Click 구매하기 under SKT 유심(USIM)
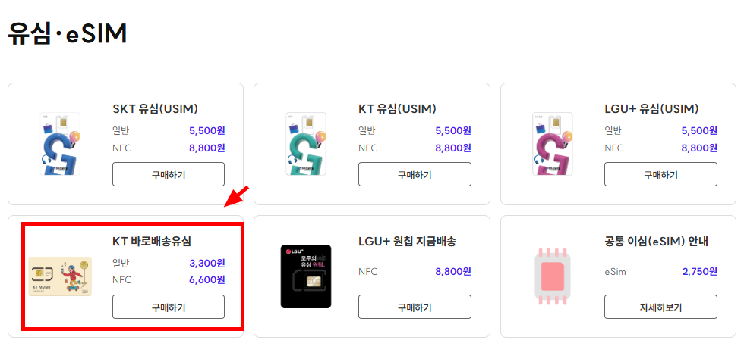Image resolution: width=744 pixels, height=362 pixels. 169,175
